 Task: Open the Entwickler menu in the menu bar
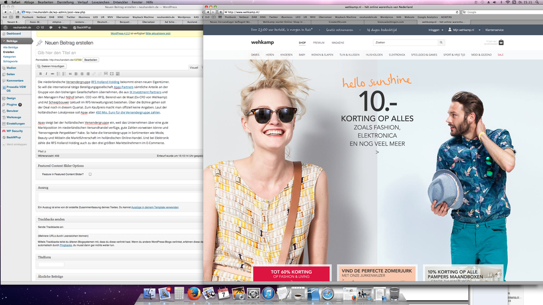point(120,2)
